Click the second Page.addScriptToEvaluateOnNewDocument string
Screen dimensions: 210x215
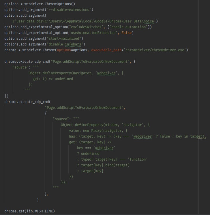(84, 108)
